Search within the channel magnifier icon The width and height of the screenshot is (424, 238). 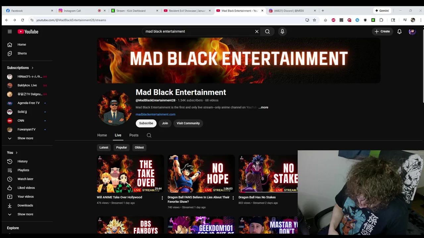pos(149,135)
